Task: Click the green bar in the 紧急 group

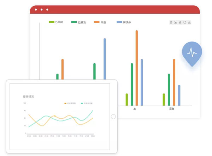Action: coord(169,89)
